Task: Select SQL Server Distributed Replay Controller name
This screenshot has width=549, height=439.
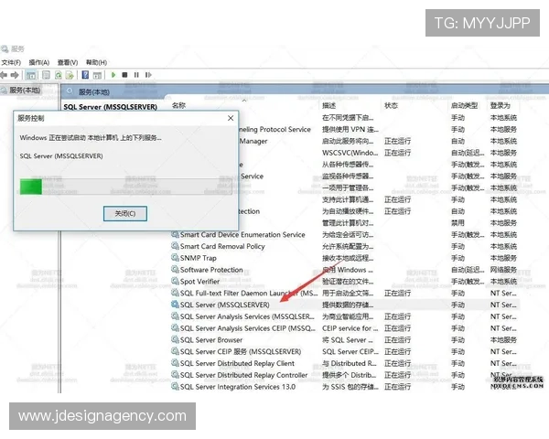Action: click(243, 375)
